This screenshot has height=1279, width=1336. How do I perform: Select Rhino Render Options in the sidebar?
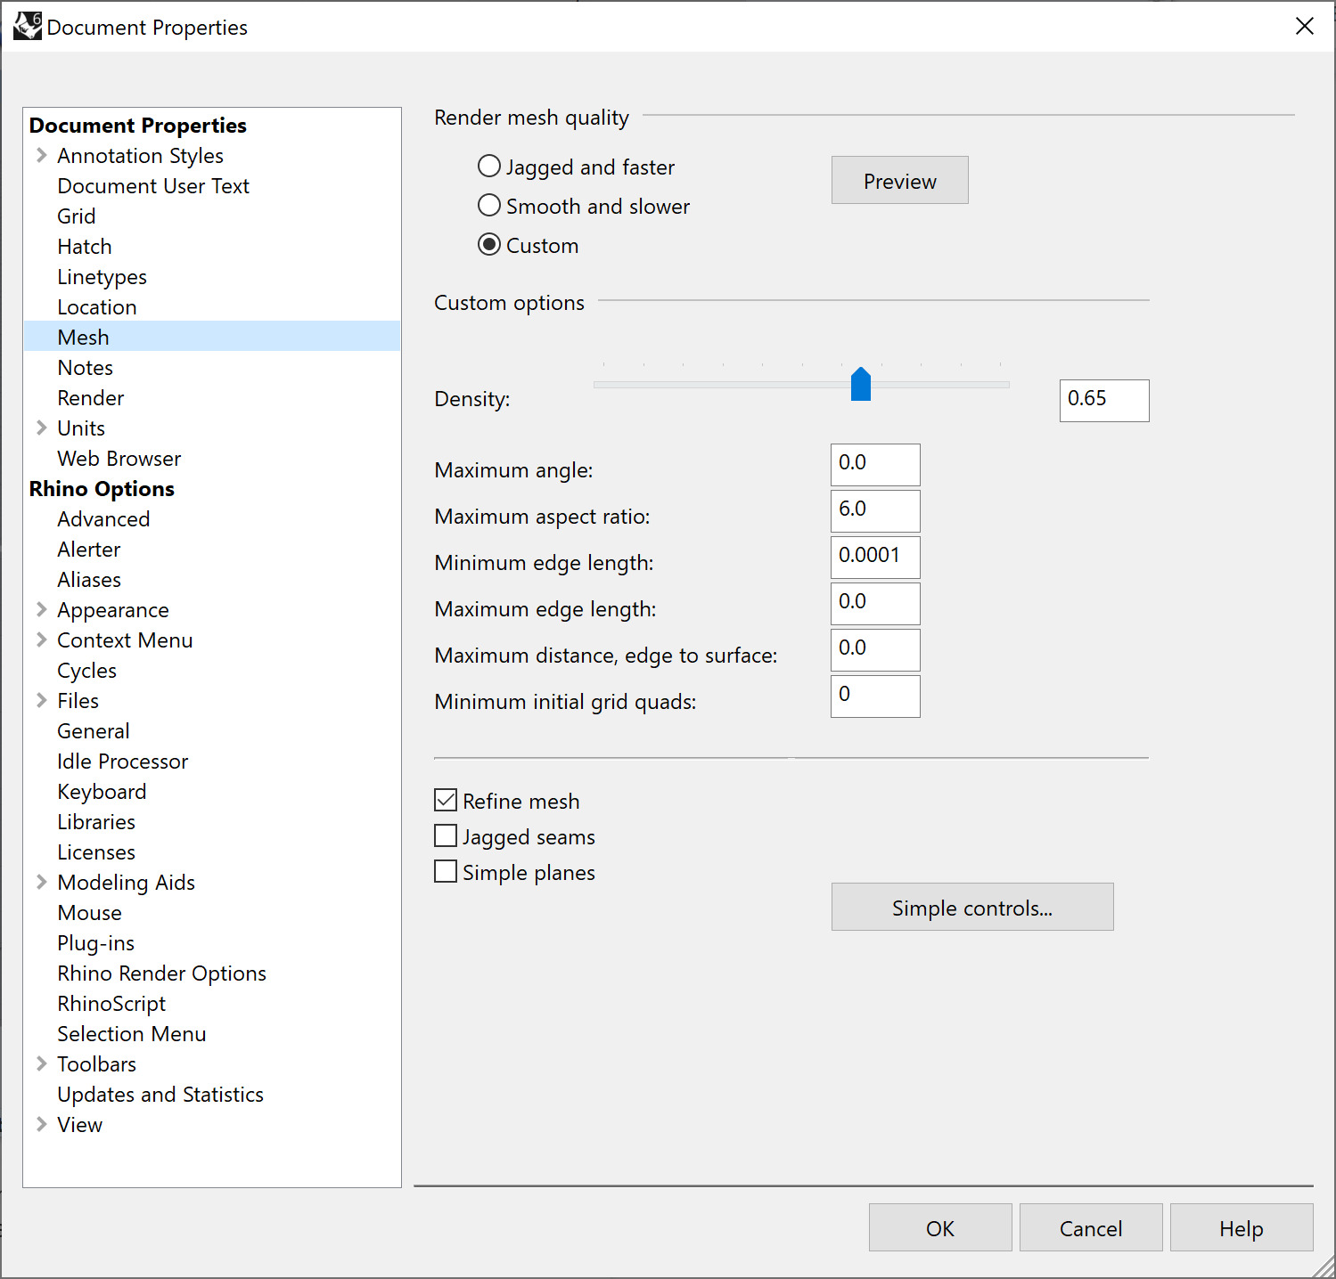(161, 974)
